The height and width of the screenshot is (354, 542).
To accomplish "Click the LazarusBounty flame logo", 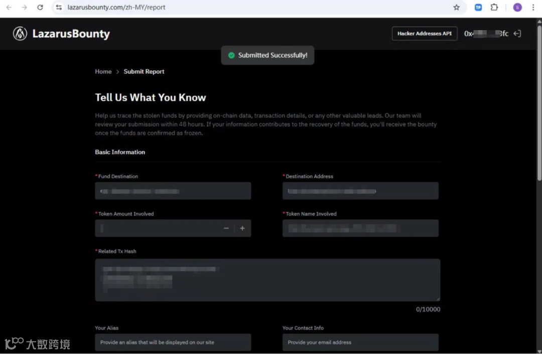I will pyautogui.click(x=20, y=34).
